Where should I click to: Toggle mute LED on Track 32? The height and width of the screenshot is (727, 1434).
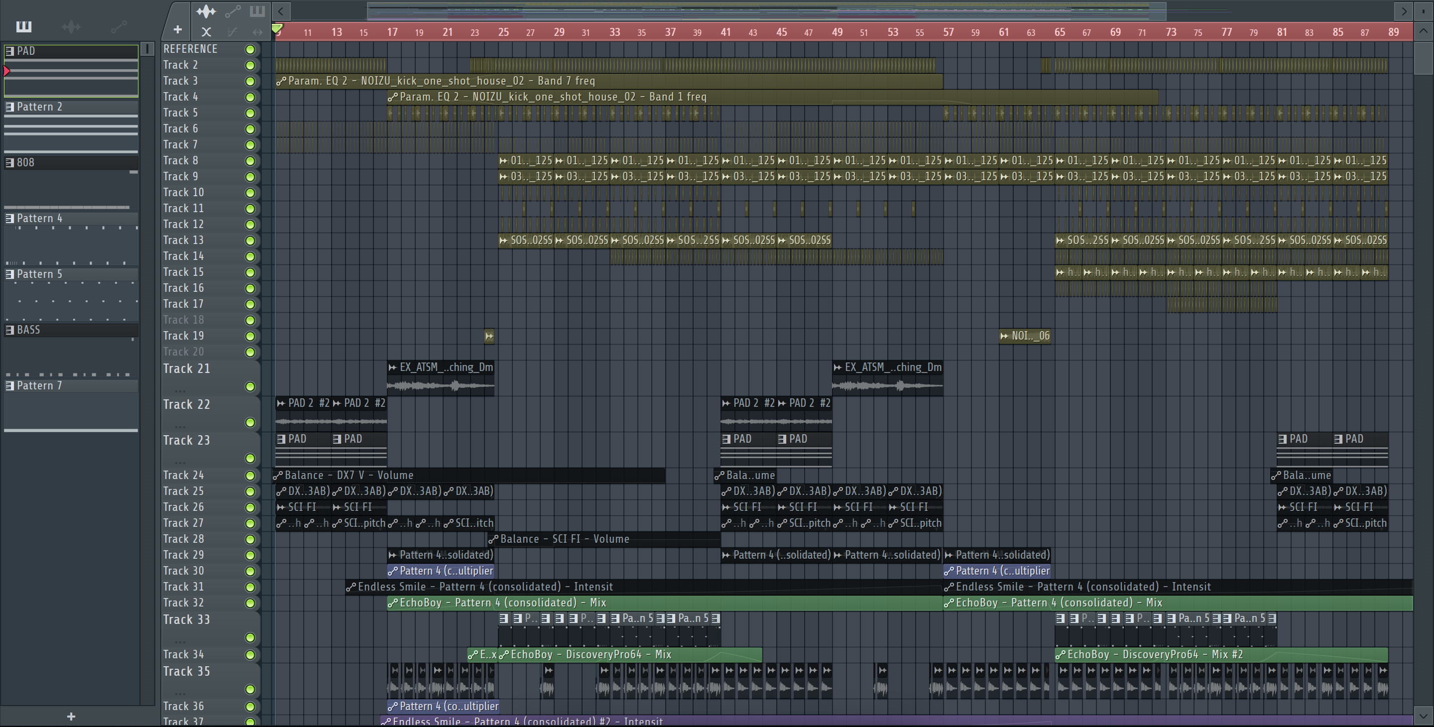250,603
